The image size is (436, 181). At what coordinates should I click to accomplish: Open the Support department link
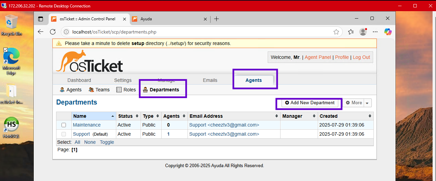click(x=81, y=134)
